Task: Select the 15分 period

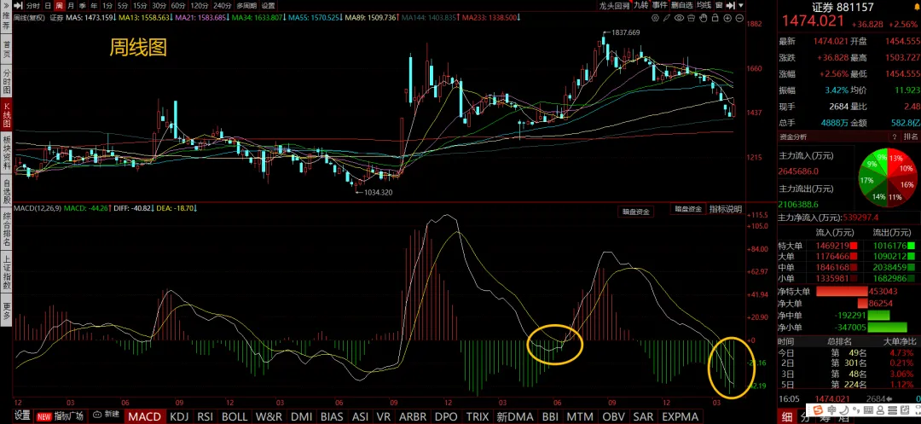Action: tap(140, 6)
